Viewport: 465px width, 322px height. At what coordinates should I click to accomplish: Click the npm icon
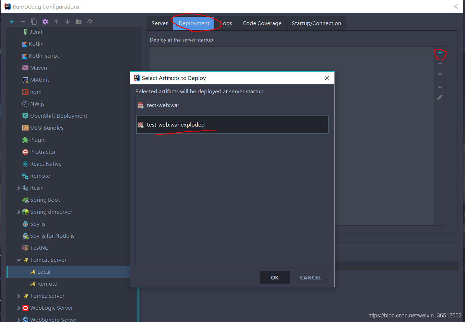click(25, 92)
